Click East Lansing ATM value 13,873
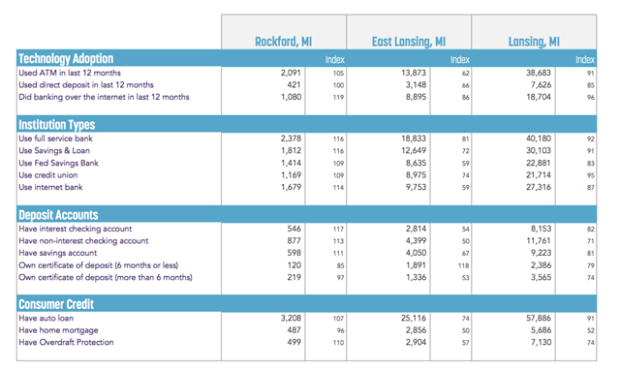Viewport: 620px width, 370px height. tap(414, 73)
